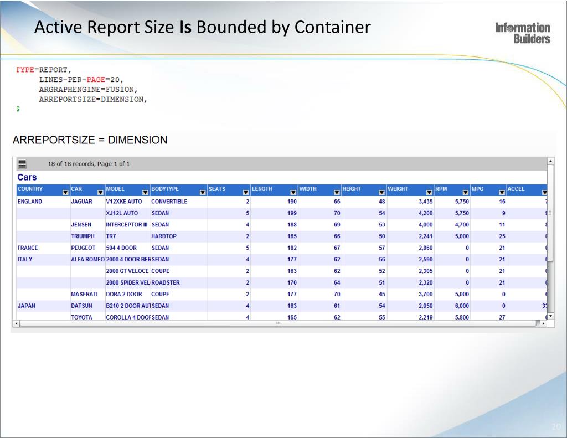Click the horizontal scrollbar right arrow

544,323
